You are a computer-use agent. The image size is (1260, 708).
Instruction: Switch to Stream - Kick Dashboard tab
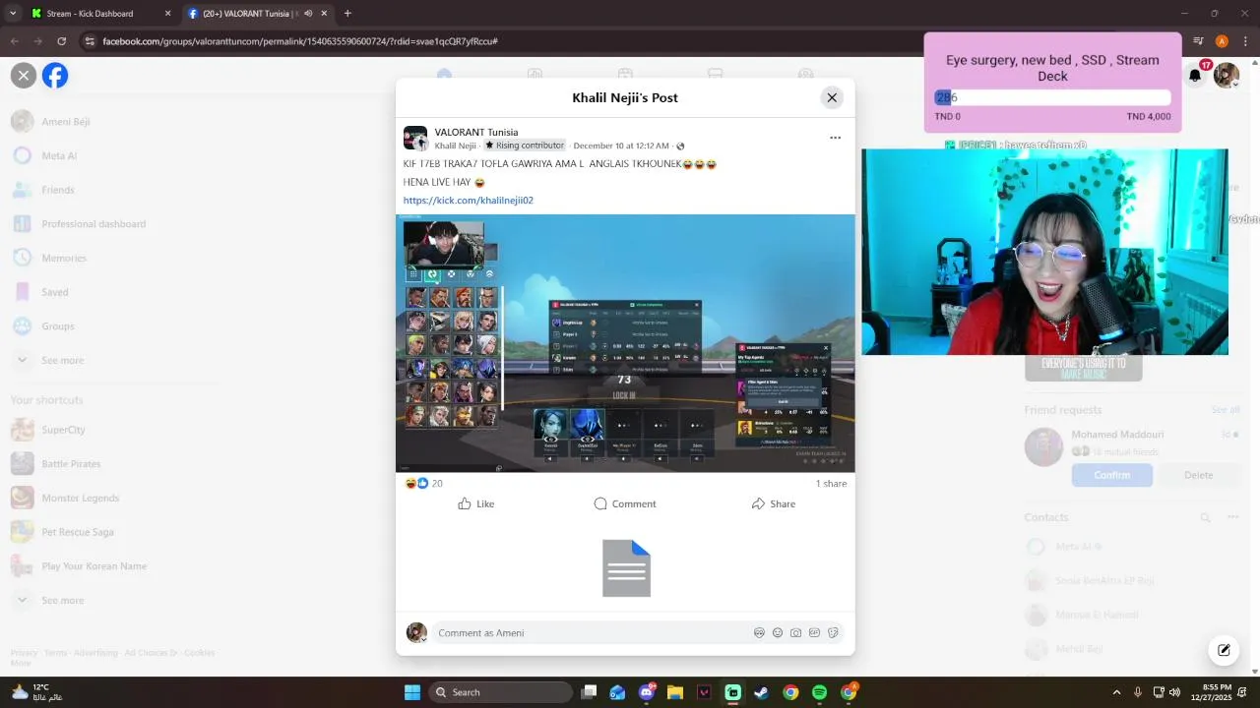coord(90,14)
